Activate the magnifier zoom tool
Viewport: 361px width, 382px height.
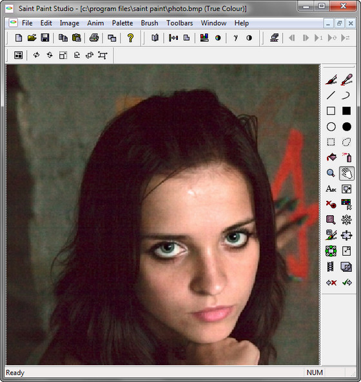331,173
